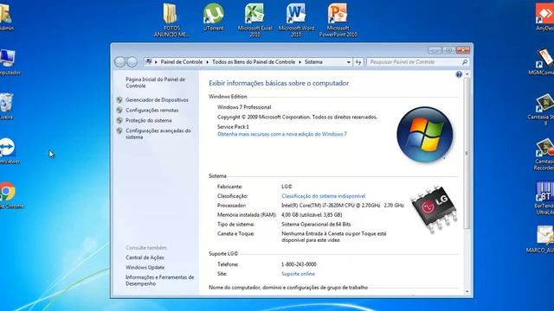Click the forward navigation arrow button
The width and height of the screenshot is (554, 311).
[132, 62]
